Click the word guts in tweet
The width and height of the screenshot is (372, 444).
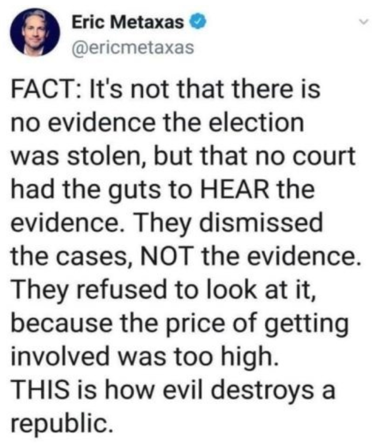(134, 191)
